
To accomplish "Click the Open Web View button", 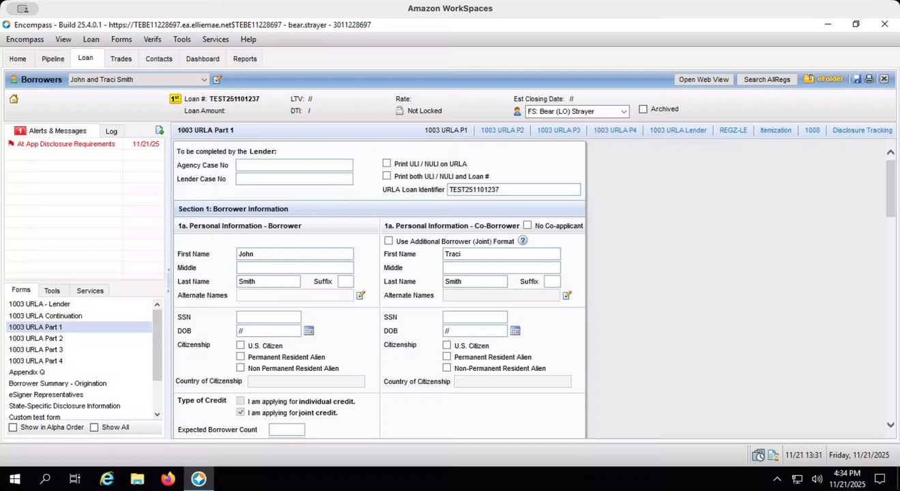I will tap(703, 79).
